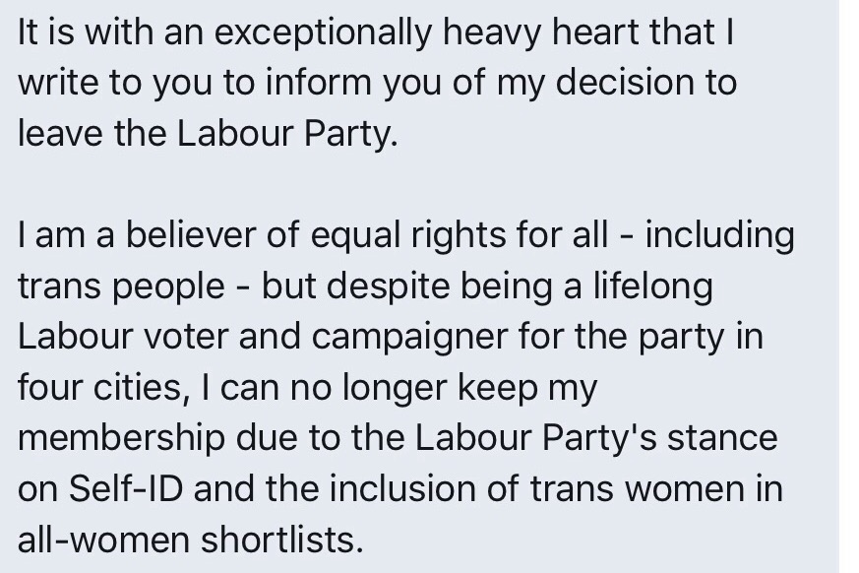Screen dimensions: 859x573
Task: Click the term "Self-ID"
Action: pos(125,488)
